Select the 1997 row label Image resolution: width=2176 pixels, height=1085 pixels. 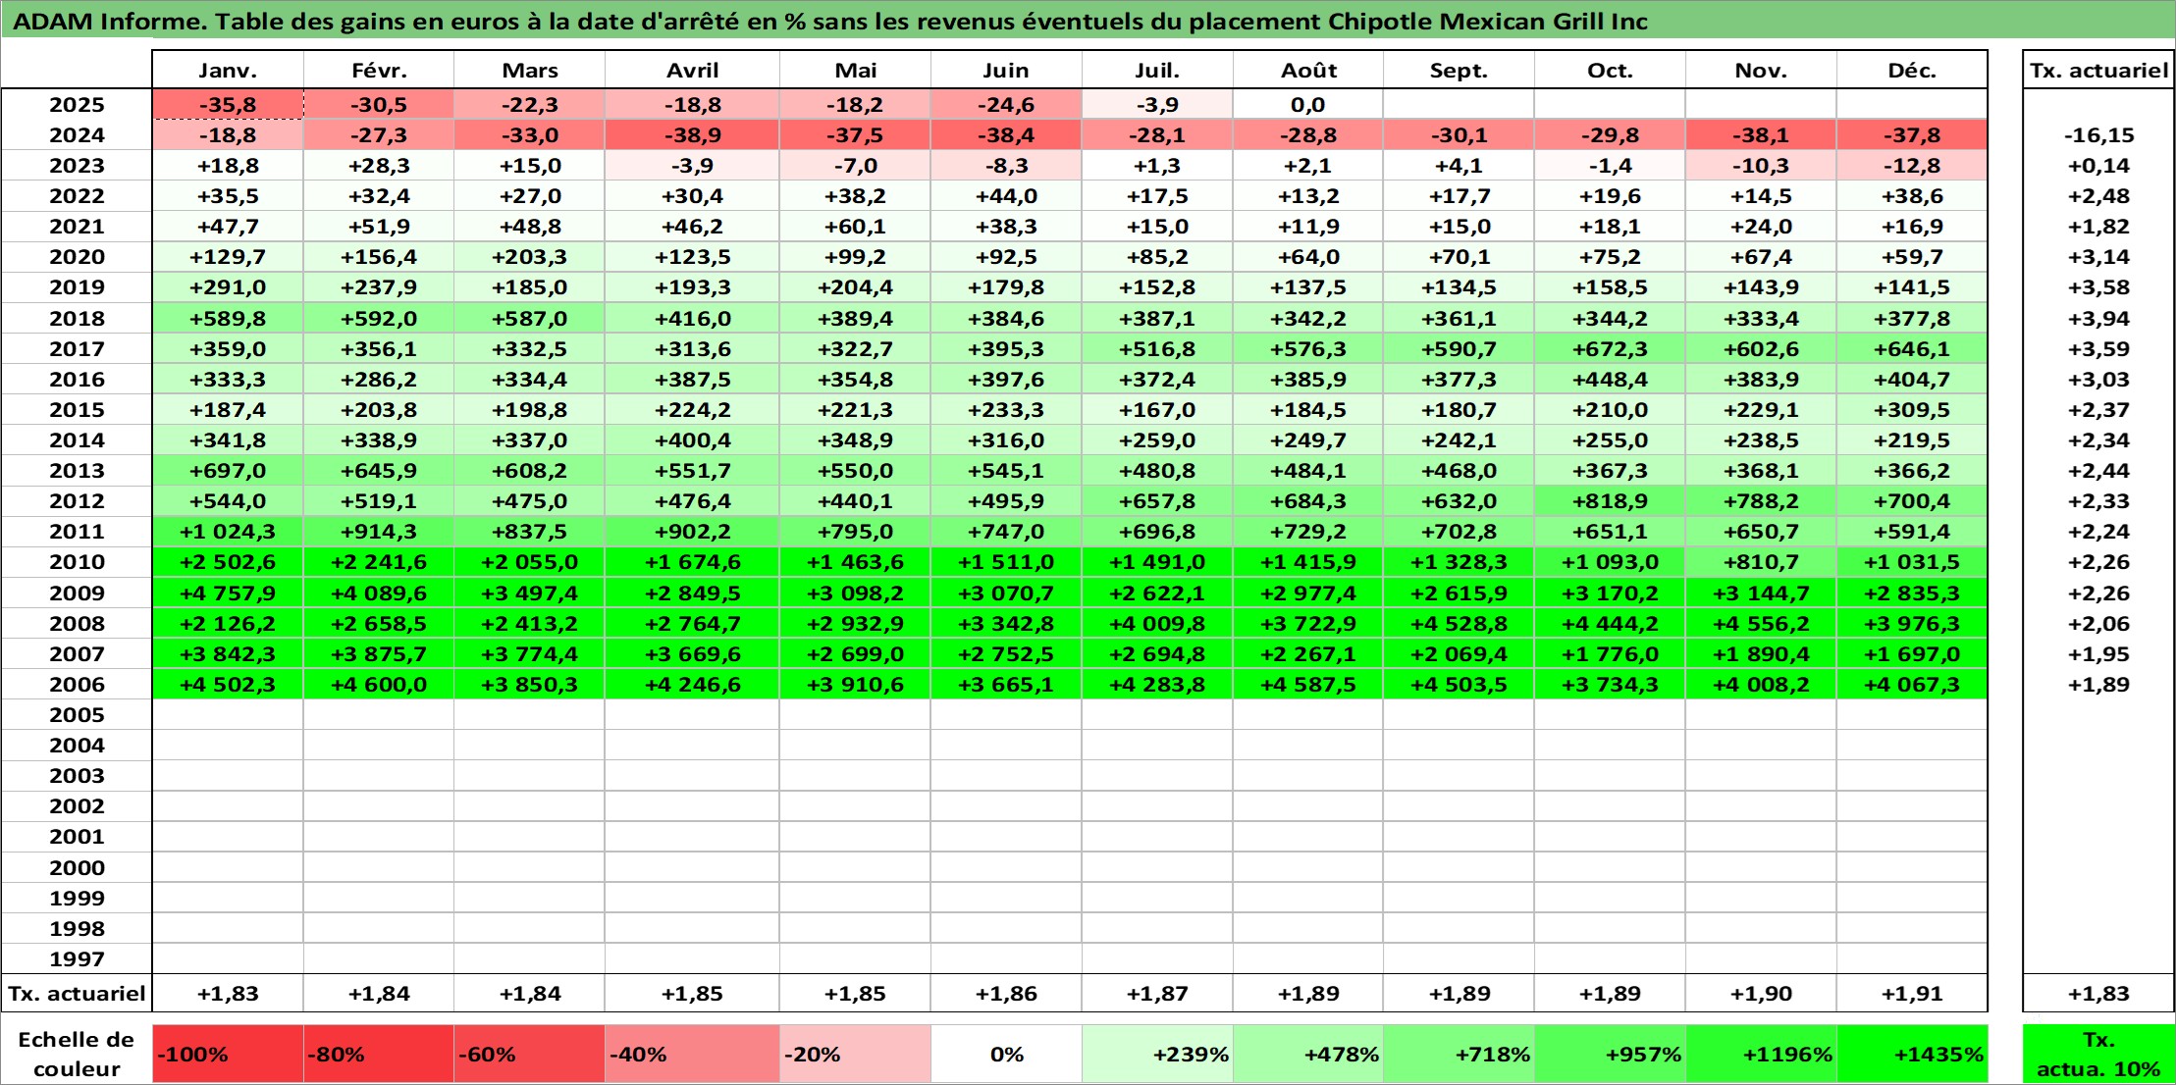[77, 959]
